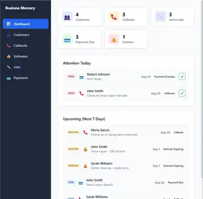The image size is (203, 199).
Task: Click the "Upcoming (Next 7 Days)" heading
Action: coord(84,119)
